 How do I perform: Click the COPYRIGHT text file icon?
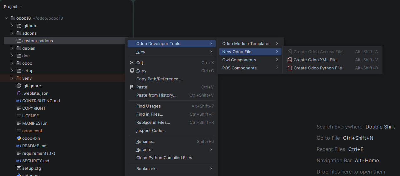click(x=19, y=108)
